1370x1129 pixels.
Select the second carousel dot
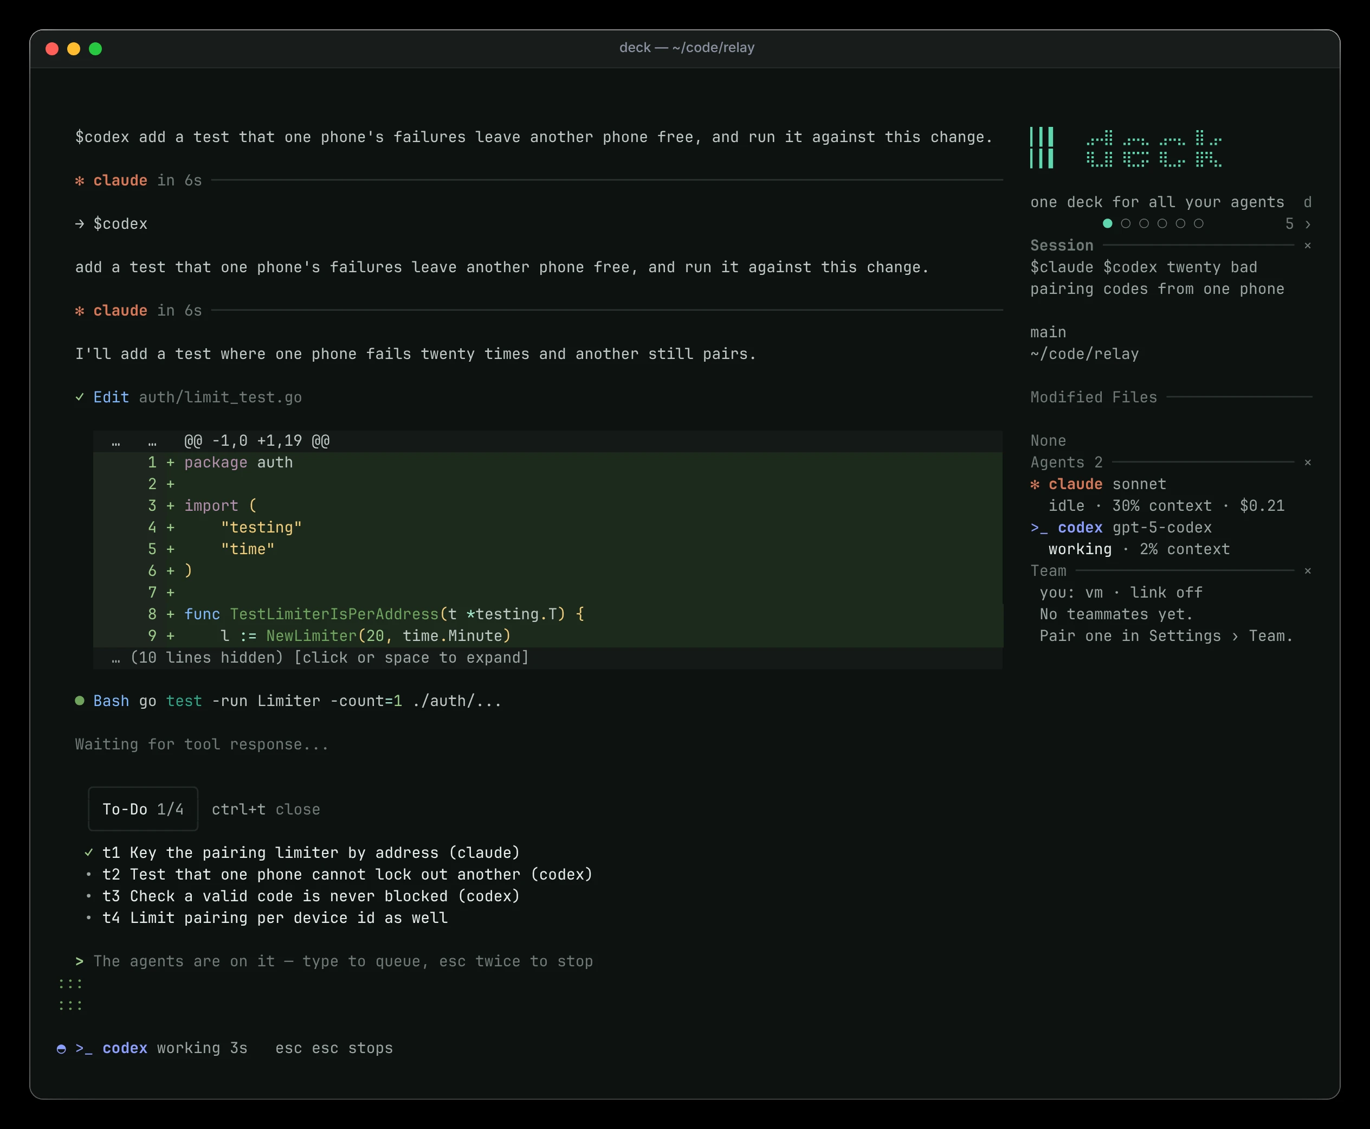point(1126,224)
